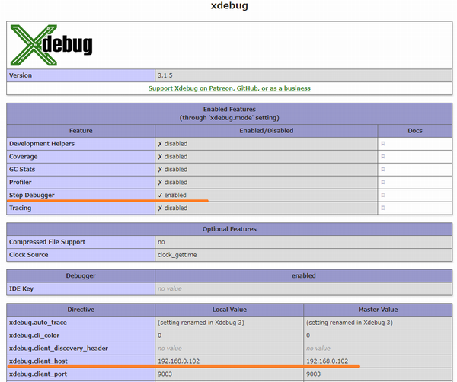Image resolution: width=457 pixels, height=382 pixels.
Task: Open the docs icon for Step Debugger
Action: pos(383,195)
